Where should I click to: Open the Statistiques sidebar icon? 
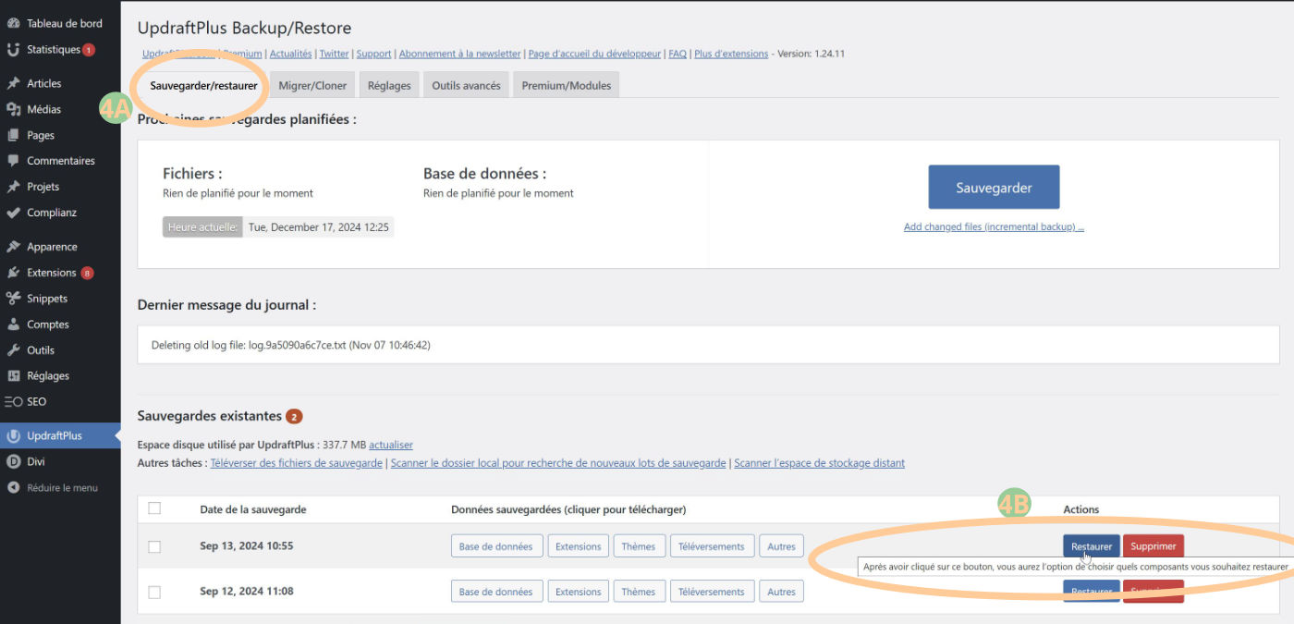coord(13,49)
